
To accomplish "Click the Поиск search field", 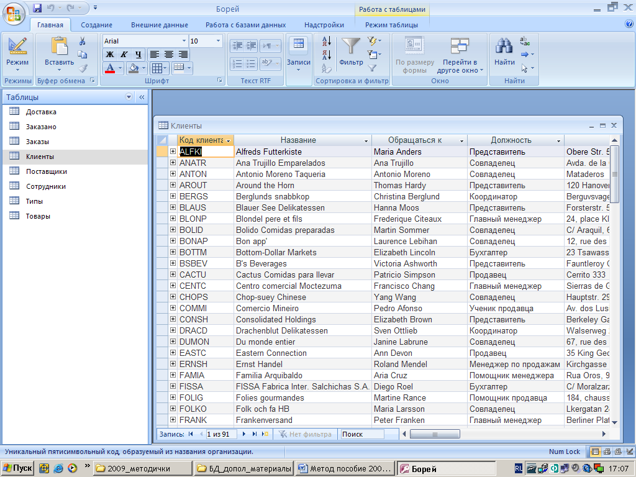I will pyautogui.click(x=362, y=434).
